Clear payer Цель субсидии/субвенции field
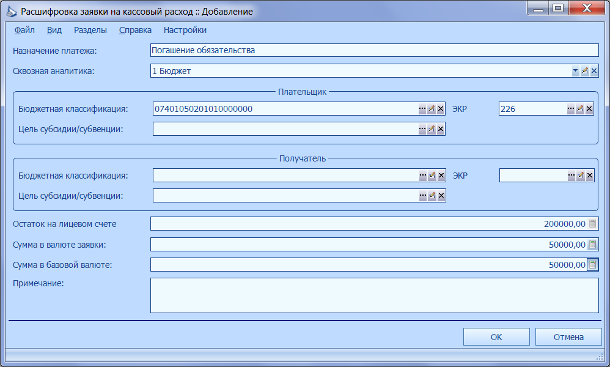The height and width of the screenshot is (367, 610). [x=440, y=129]
